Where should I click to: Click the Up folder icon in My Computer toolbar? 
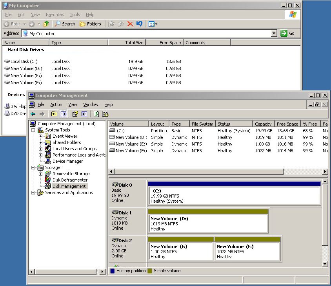(x=46, y=24)
